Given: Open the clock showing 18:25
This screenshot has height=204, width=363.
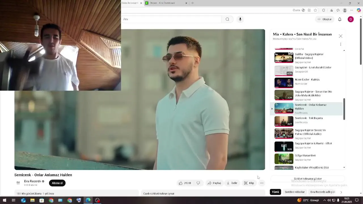Looking at the screenshot, I should pos(347,200).
